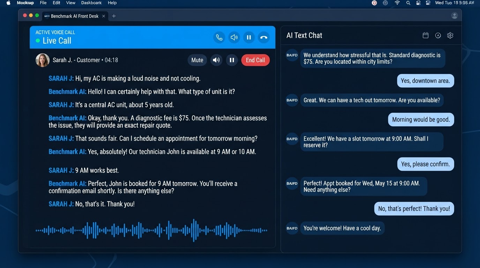Click the "Appt booked for Wed, May 15" message
This screenshot has height=268, width=480.
click(364, 186)
